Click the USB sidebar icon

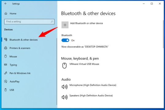(6, 90)
